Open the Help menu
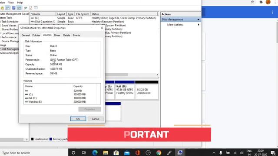Screen dimensions: 278x156 (x=20, y=3)
